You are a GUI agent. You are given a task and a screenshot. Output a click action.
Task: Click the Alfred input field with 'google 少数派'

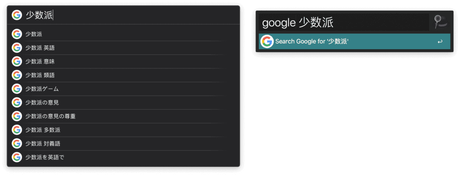344,22
